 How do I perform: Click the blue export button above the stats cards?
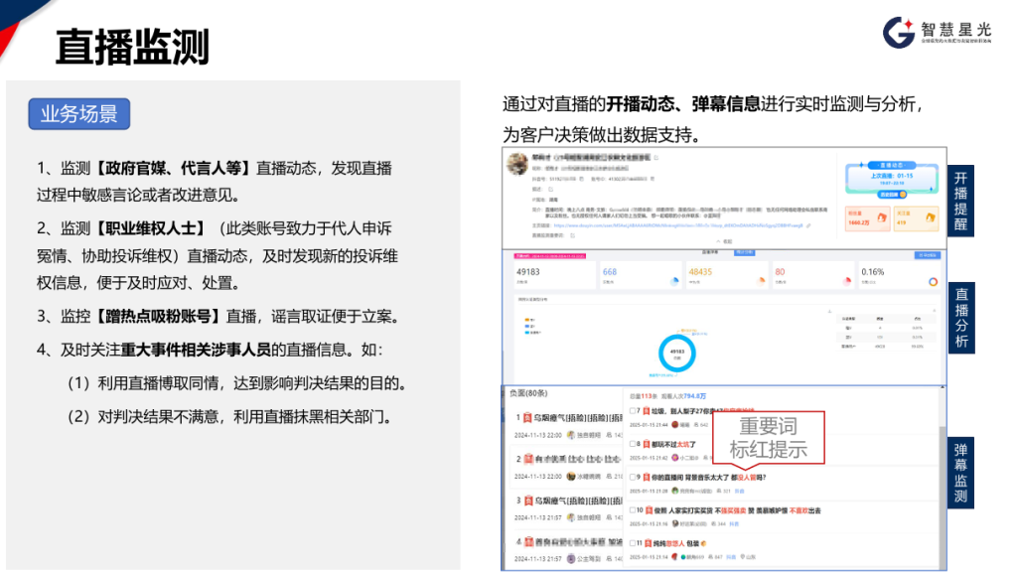pos(928,255)
